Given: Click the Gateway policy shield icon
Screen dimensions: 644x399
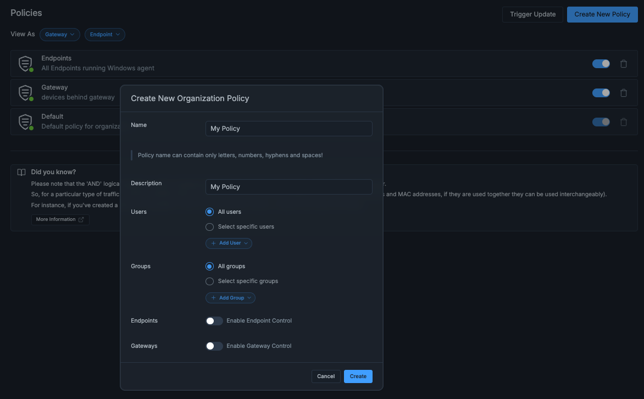Looking at the screenshot, I should pos(25,92).
